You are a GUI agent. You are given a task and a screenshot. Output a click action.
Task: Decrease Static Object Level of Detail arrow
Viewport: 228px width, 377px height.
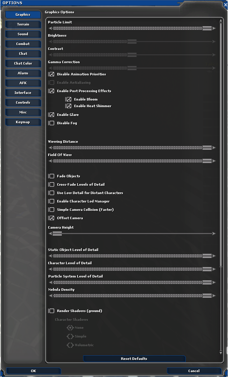coord(50,256)
